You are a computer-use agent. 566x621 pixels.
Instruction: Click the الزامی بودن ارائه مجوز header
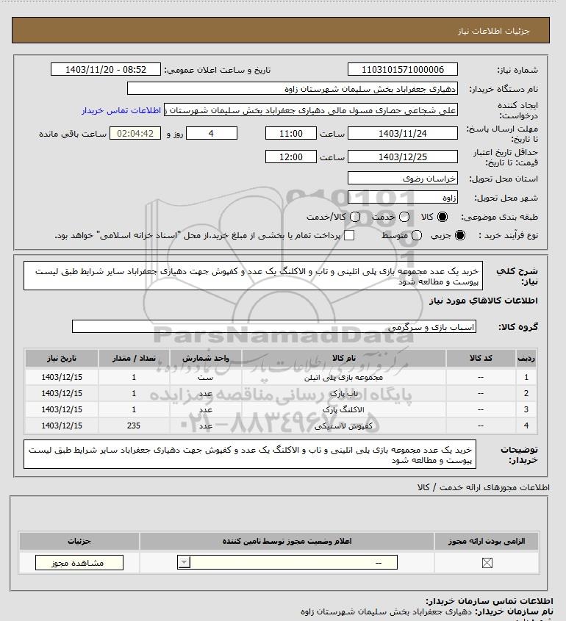pyautogui.click(x=487, y=541)
